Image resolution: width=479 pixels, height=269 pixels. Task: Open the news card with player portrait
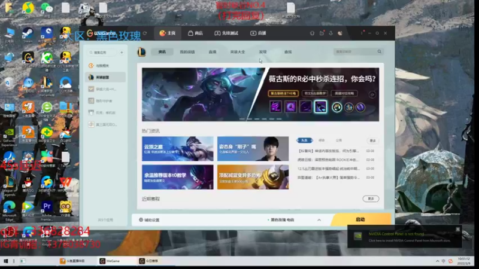tap(253, 148)
